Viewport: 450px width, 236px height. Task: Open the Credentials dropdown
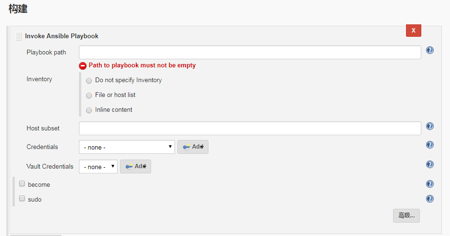[x=127, y=147]
